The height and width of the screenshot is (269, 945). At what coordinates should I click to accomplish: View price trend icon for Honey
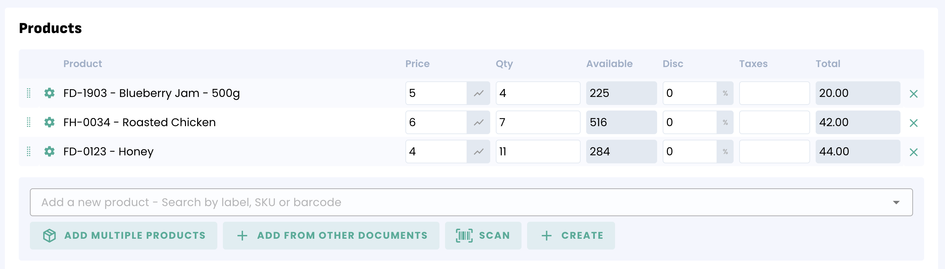478,152
